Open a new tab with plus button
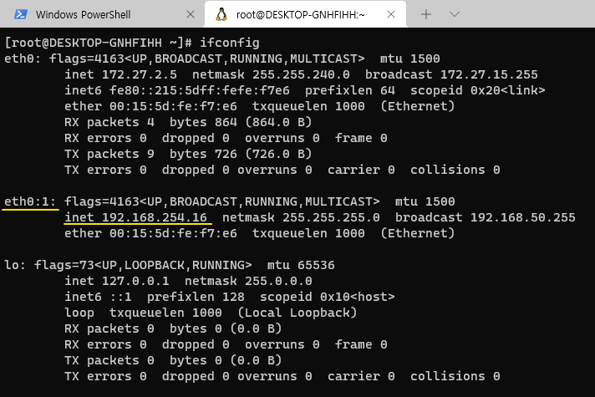595x397 pixels. point(426,14)
